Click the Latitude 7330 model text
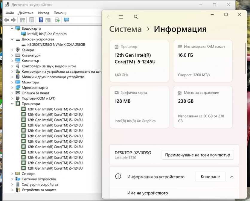 pos(125,158)
